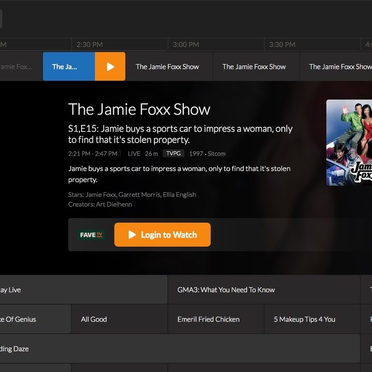The width and height of the screenshot is (372, 372).
Task: Click the 'S1,E15' episode description line
Action: 180,134
